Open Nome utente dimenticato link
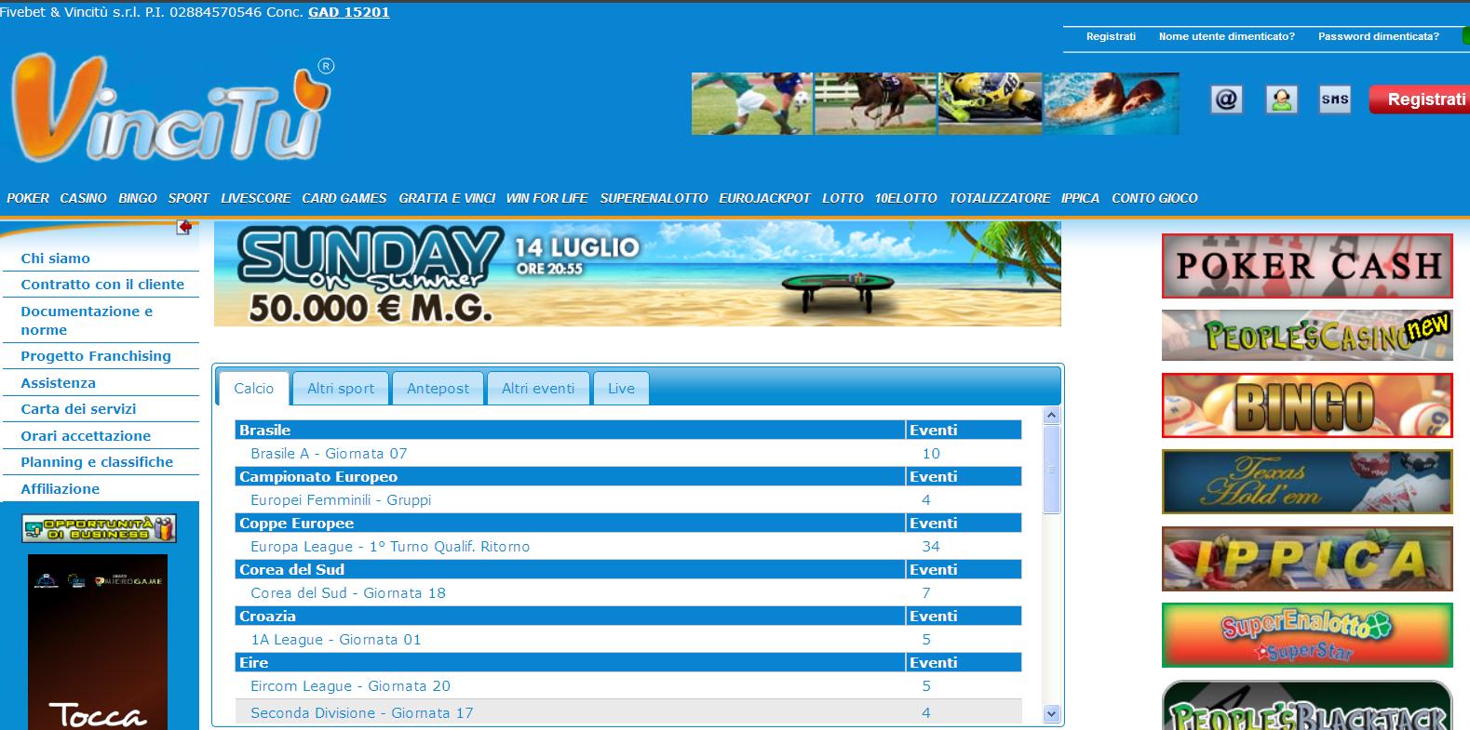Viewport: 1470px width, 730px height. (1226, 36)
